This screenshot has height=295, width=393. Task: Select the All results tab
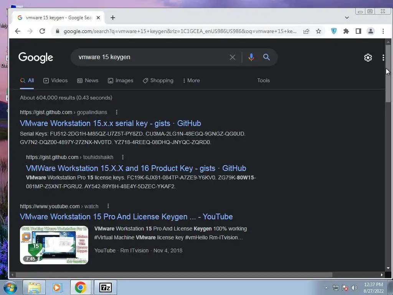[27, 81]
